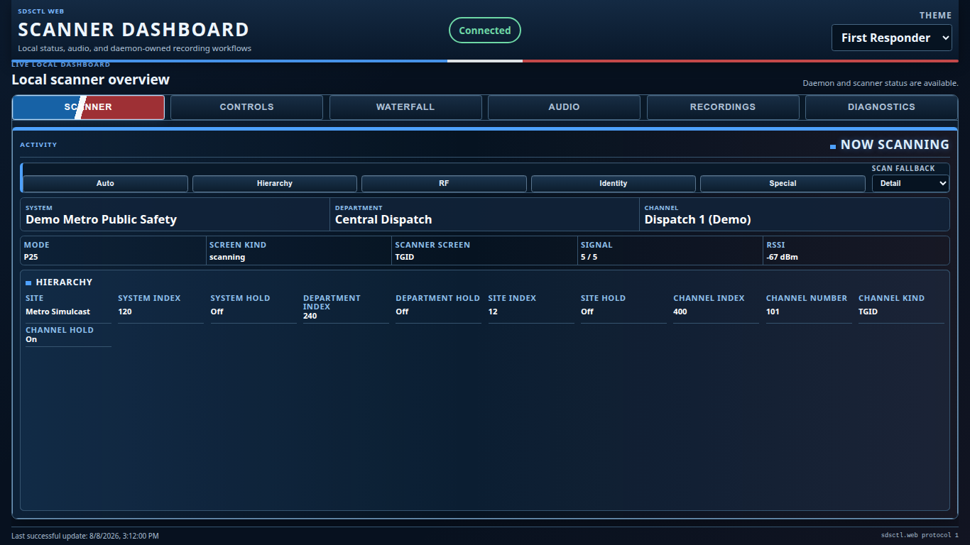
Task: Select the Hierarchy activity view button
Action: (275, 184)
